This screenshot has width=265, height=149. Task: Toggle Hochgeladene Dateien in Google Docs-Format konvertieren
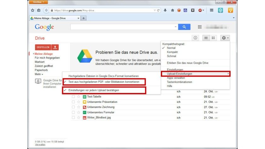tap(103, 76)
